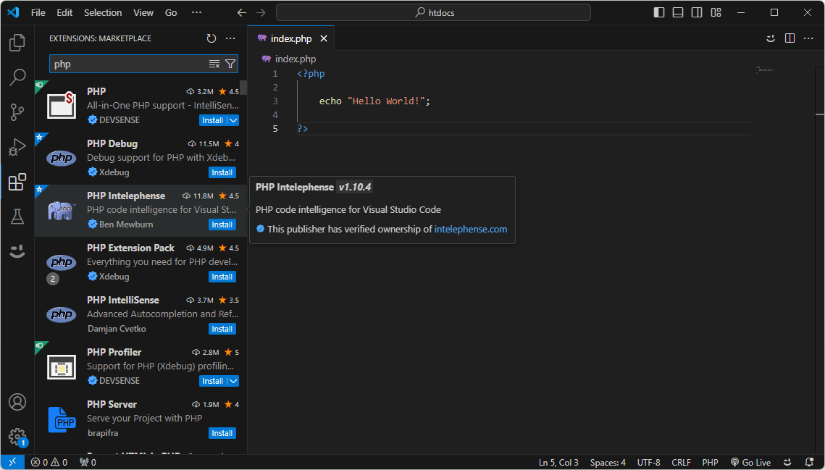Image resolution: width=825 pixels, height=470 pixels.
Task: Select the UTF-8 encoding indicator
Action: (648, 462)
